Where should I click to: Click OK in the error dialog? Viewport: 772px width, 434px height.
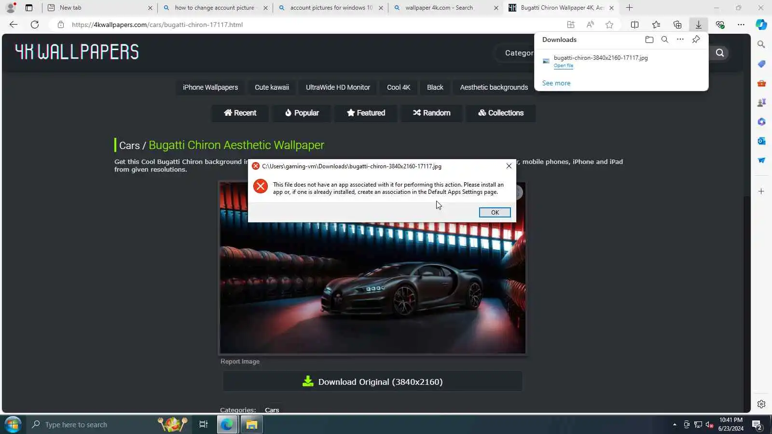tap(495, 212)
